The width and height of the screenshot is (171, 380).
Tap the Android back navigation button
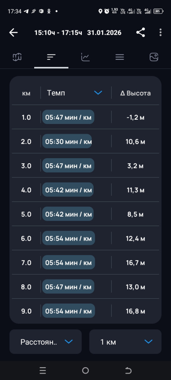pos(128,370)
